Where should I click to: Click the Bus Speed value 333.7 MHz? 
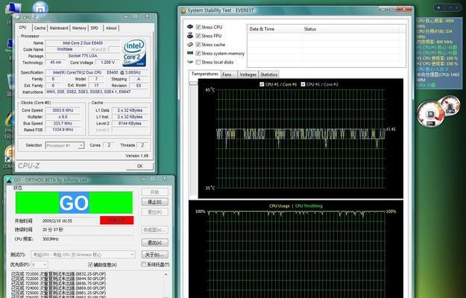(x=63, y=123)
